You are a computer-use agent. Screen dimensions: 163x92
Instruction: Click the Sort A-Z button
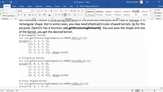[78, 11]
